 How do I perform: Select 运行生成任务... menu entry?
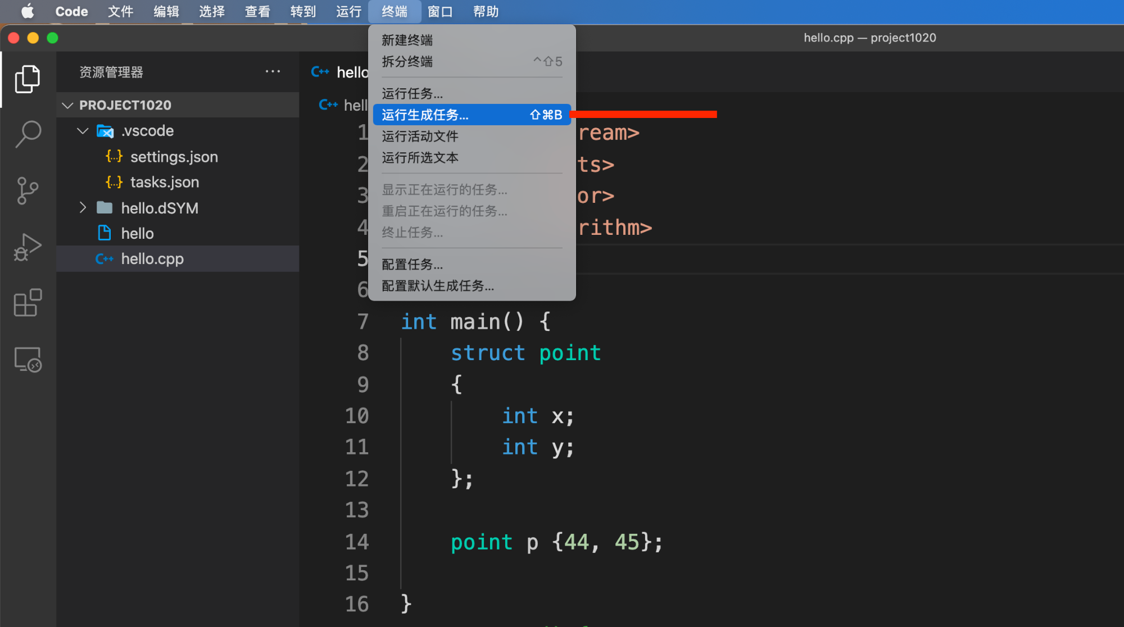[x=425, y=115]
